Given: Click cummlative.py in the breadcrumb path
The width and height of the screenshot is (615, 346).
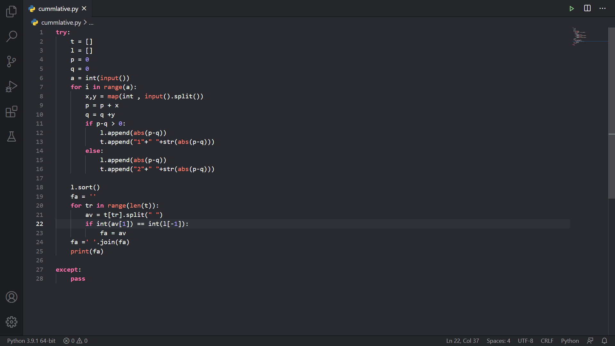Looking at the screenshot, I should click(61, 22).
